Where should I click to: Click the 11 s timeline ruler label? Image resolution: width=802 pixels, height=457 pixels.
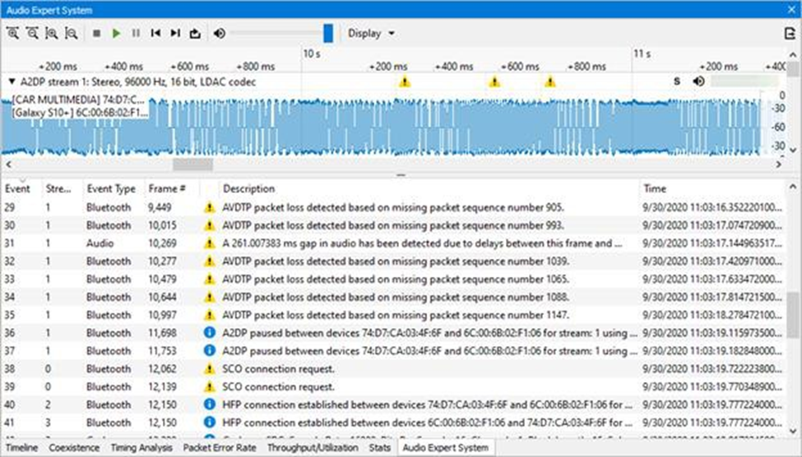(x=642, y=53)
